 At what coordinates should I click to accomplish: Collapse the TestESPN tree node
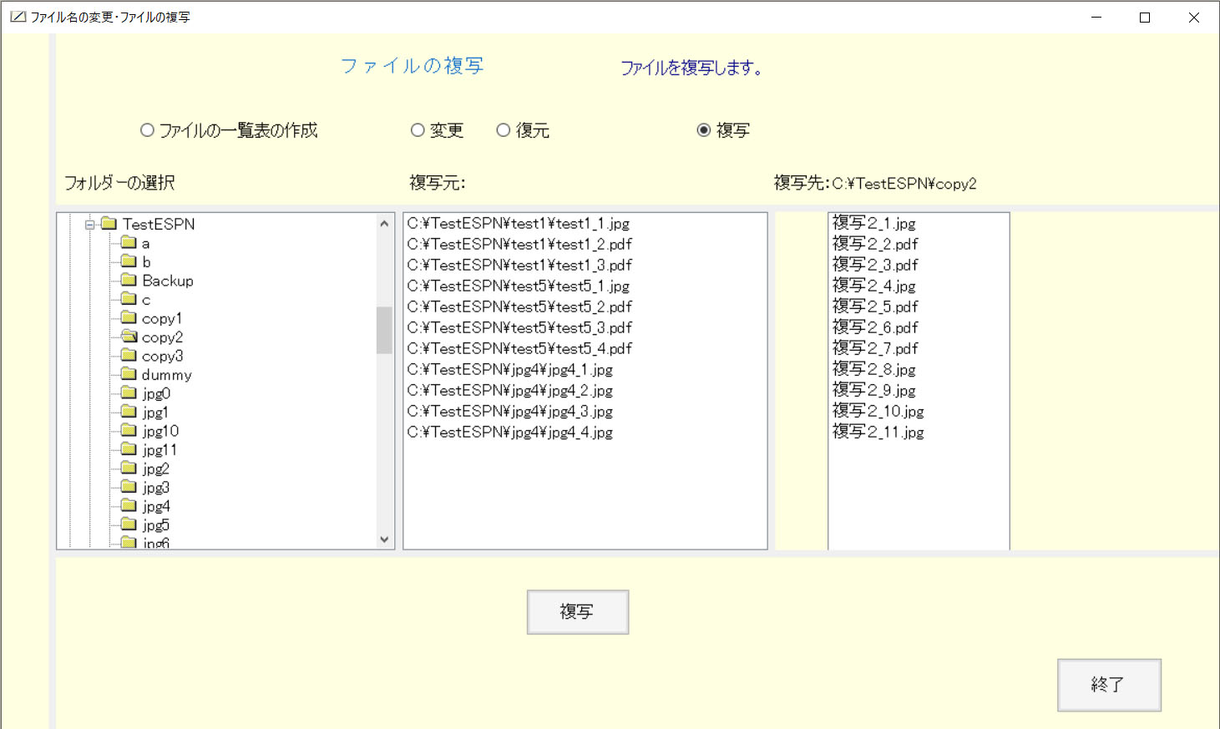click(89, 224)
